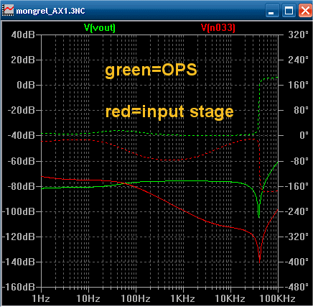Click the -80dB left axis label
Screen dimensions: 313x307
coord(22,186)
